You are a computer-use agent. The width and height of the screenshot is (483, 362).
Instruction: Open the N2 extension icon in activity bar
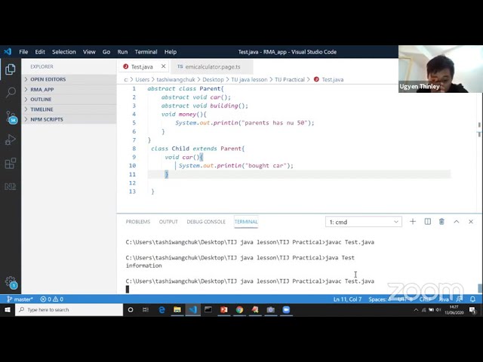(x=10, y=186)
